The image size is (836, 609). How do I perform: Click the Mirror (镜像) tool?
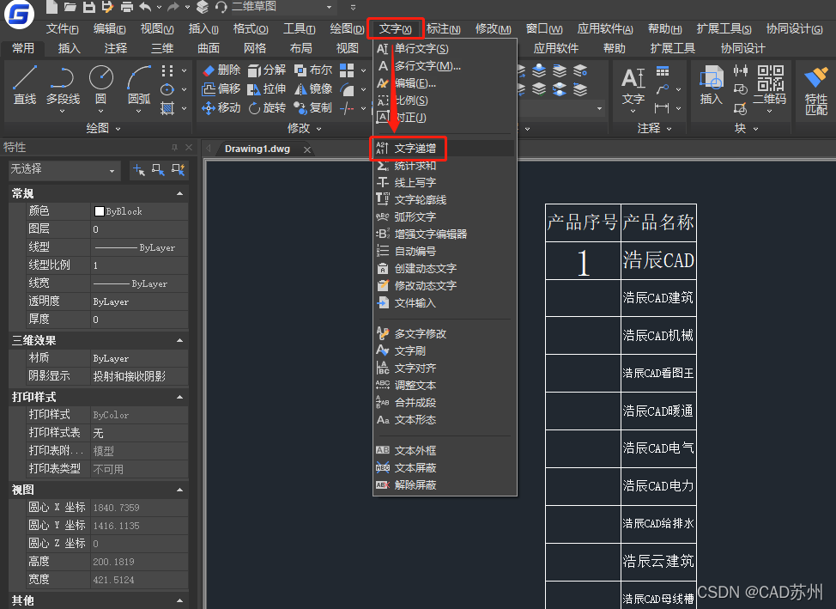pos(313,88)
